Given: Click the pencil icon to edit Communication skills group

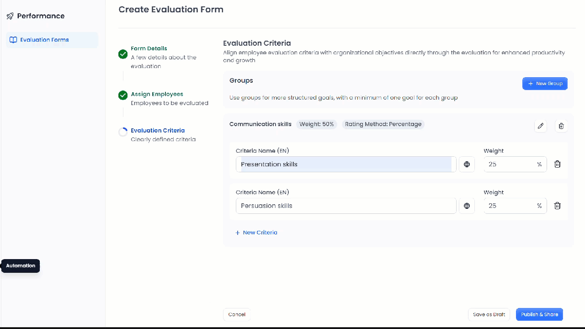Looking at the screenshot, I should click(540, 126).
